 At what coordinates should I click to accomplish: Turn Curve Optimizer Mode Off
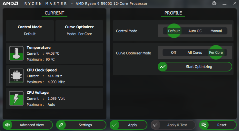[174, 52]
